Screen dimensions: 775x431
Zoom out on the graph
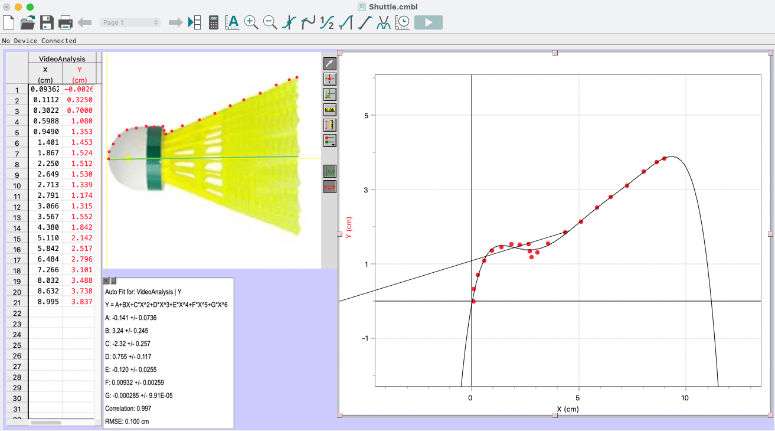(270, 22)
